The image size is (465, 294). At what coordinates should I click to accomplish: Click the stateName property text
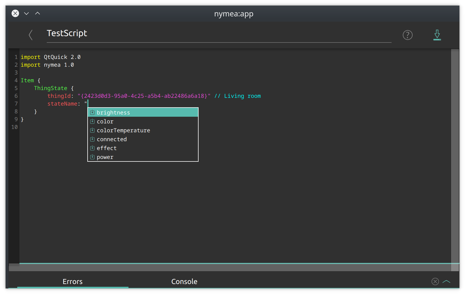tap(62, 104)
